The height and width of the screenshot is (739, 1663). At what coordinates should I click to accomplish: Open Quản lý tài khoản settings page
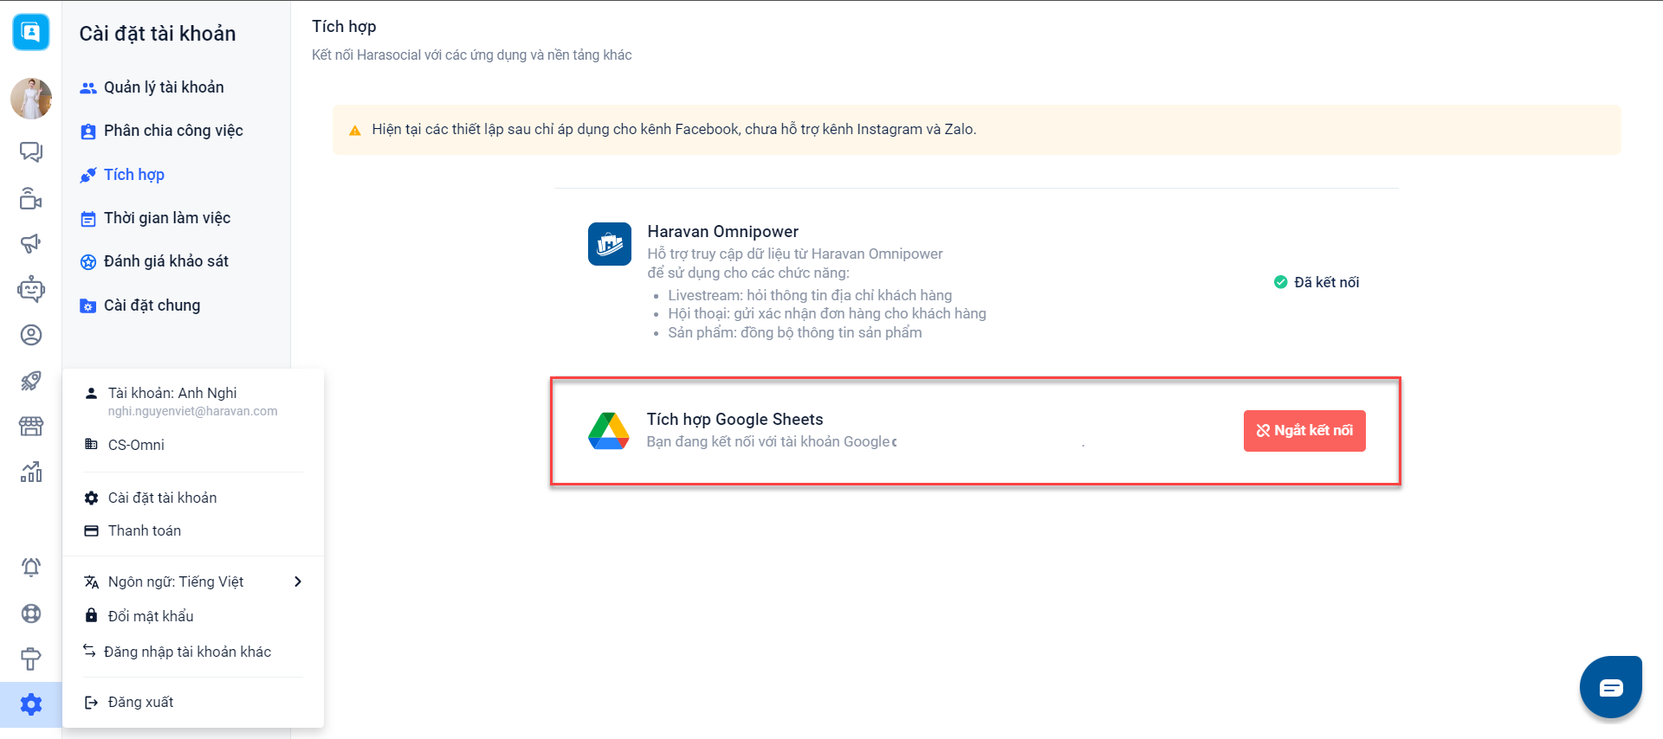(152, 87)
